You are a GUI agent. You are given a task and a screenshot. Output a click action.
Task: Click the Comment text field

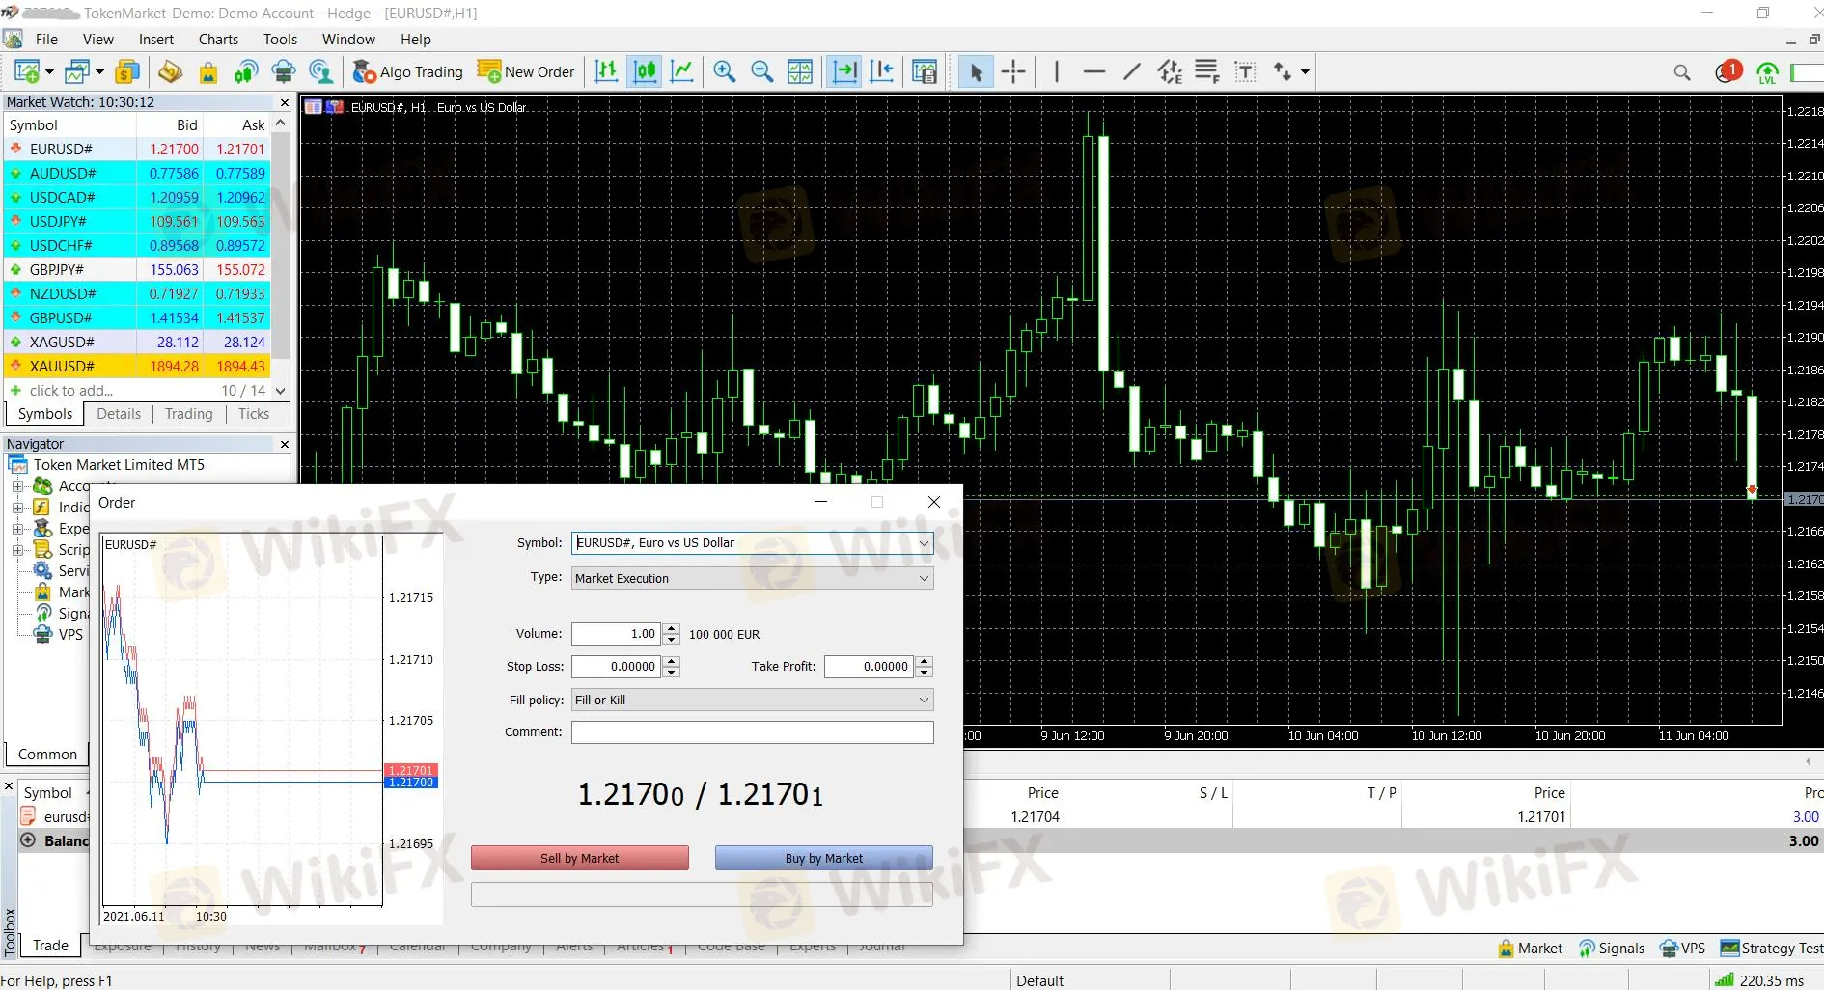click(x=753, y=732)
